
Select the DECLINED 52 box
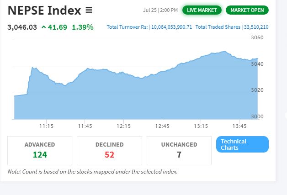pos(110,151)
